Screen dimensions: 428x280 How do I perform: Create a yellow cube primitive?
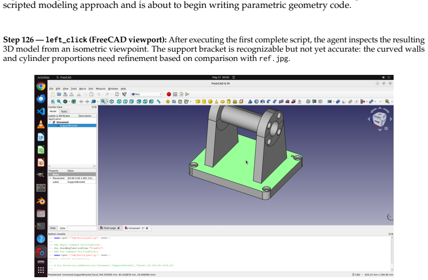(x=198, y=101)
